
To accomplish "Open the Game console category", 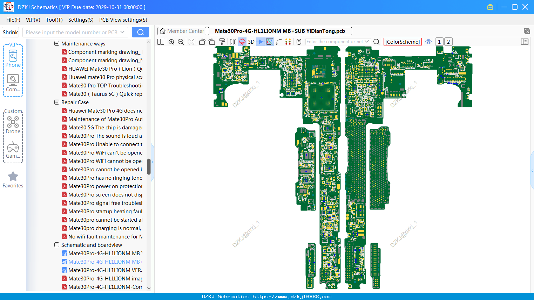I will pyautogui.click(x=13, y=150).
